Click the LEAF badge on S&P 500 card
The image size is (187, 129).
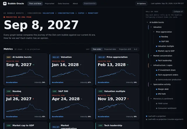tap(55, 91)
